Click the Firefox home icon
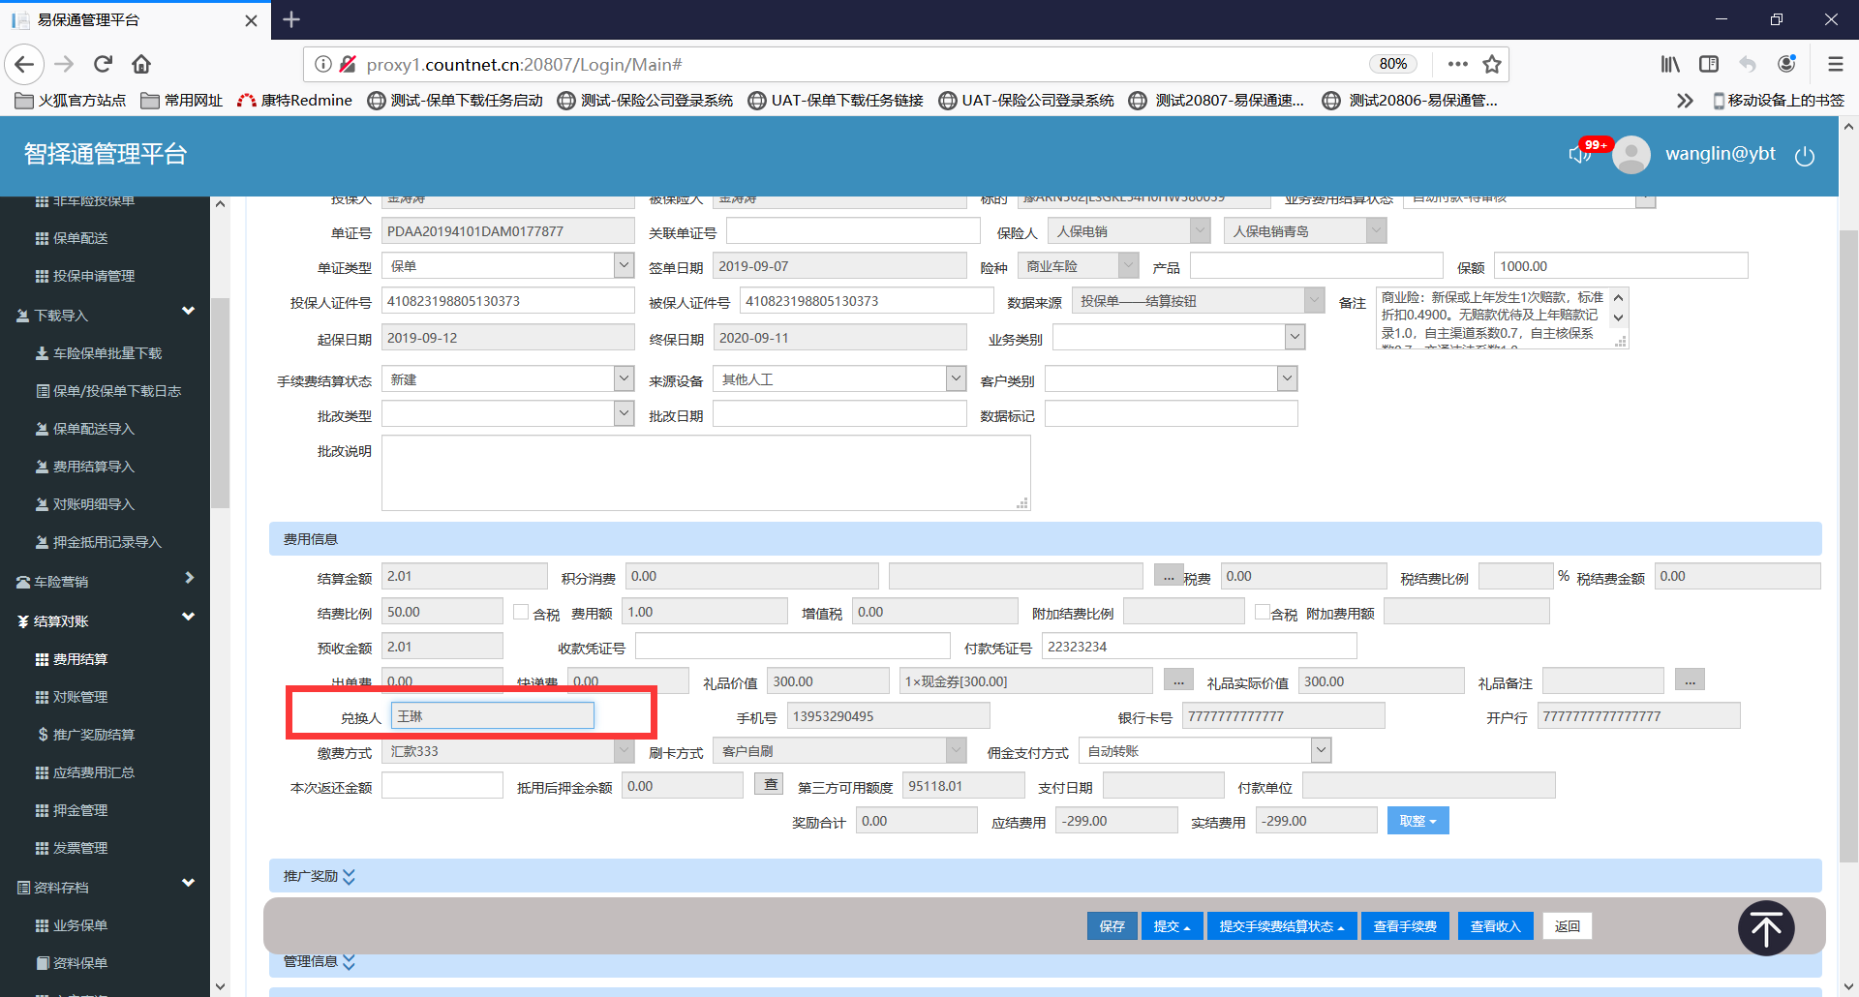 pos(141,64)
